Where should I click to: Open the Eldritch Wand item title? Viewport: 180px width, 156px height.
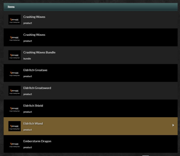pos(33,123)
